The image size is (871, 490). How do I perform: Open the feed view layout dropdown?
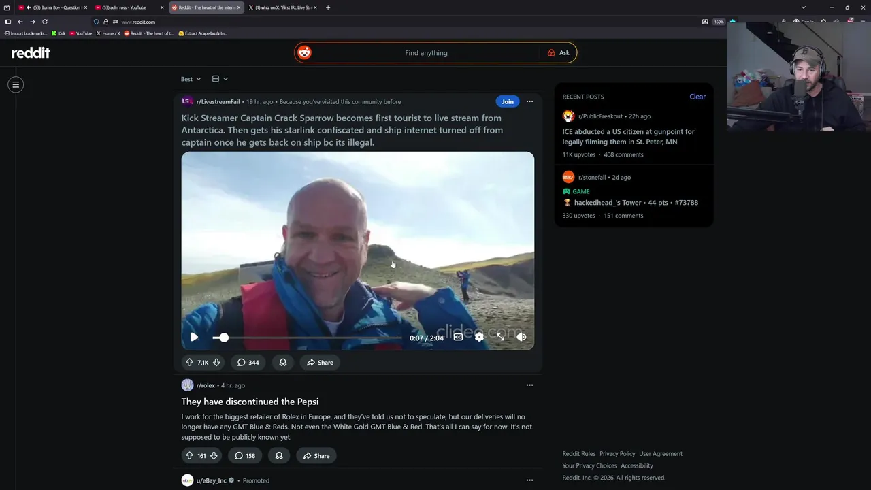220,79
